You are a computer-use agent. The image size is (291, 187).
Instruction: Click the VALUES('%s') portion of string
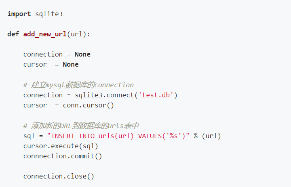(x=164, y=136)
